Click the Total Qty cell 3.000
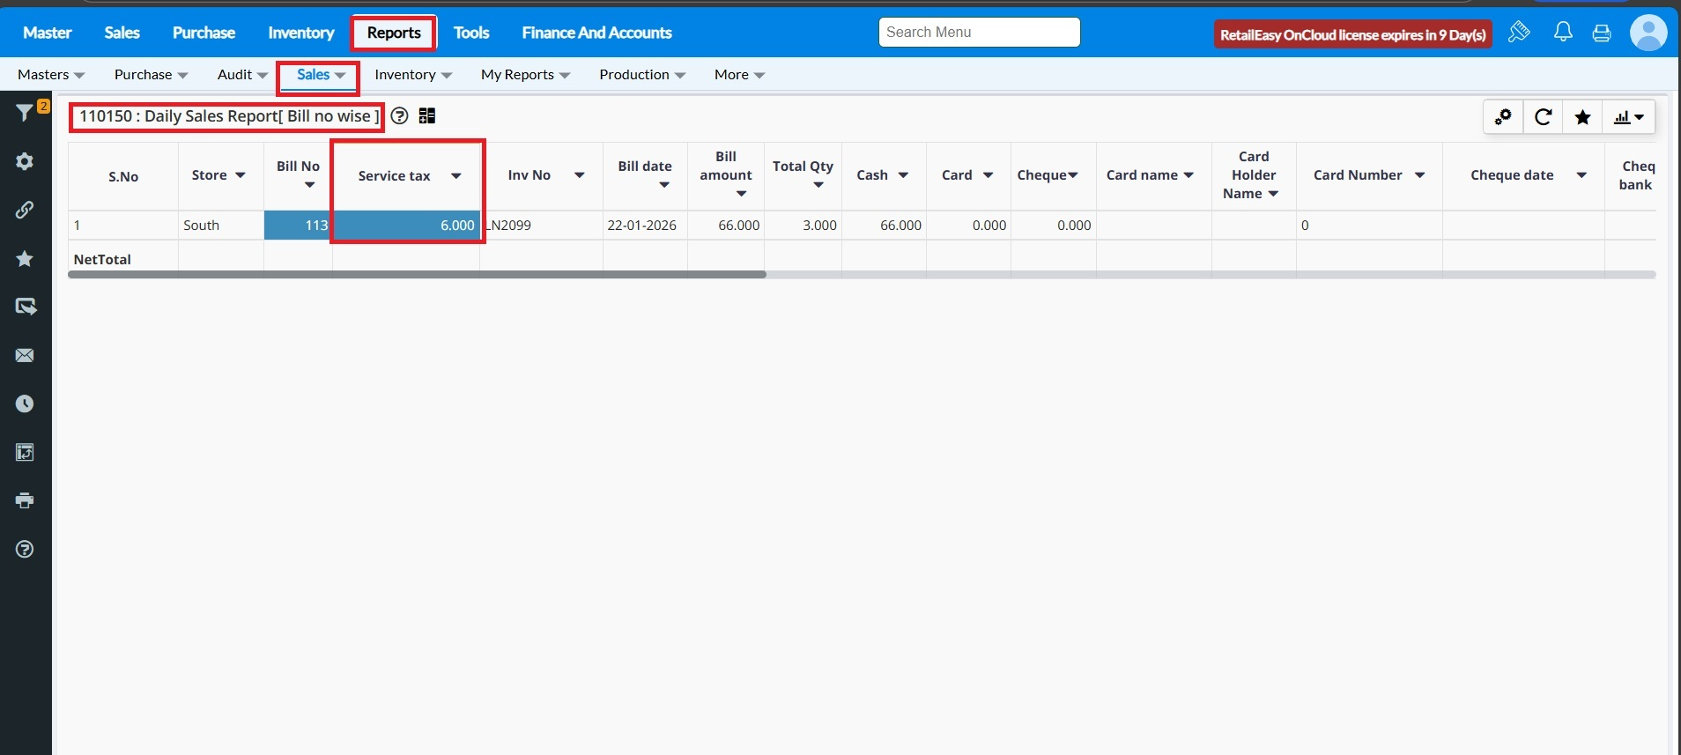The height and width of the screenshot is (755, 1681). (x=803, y=226)
